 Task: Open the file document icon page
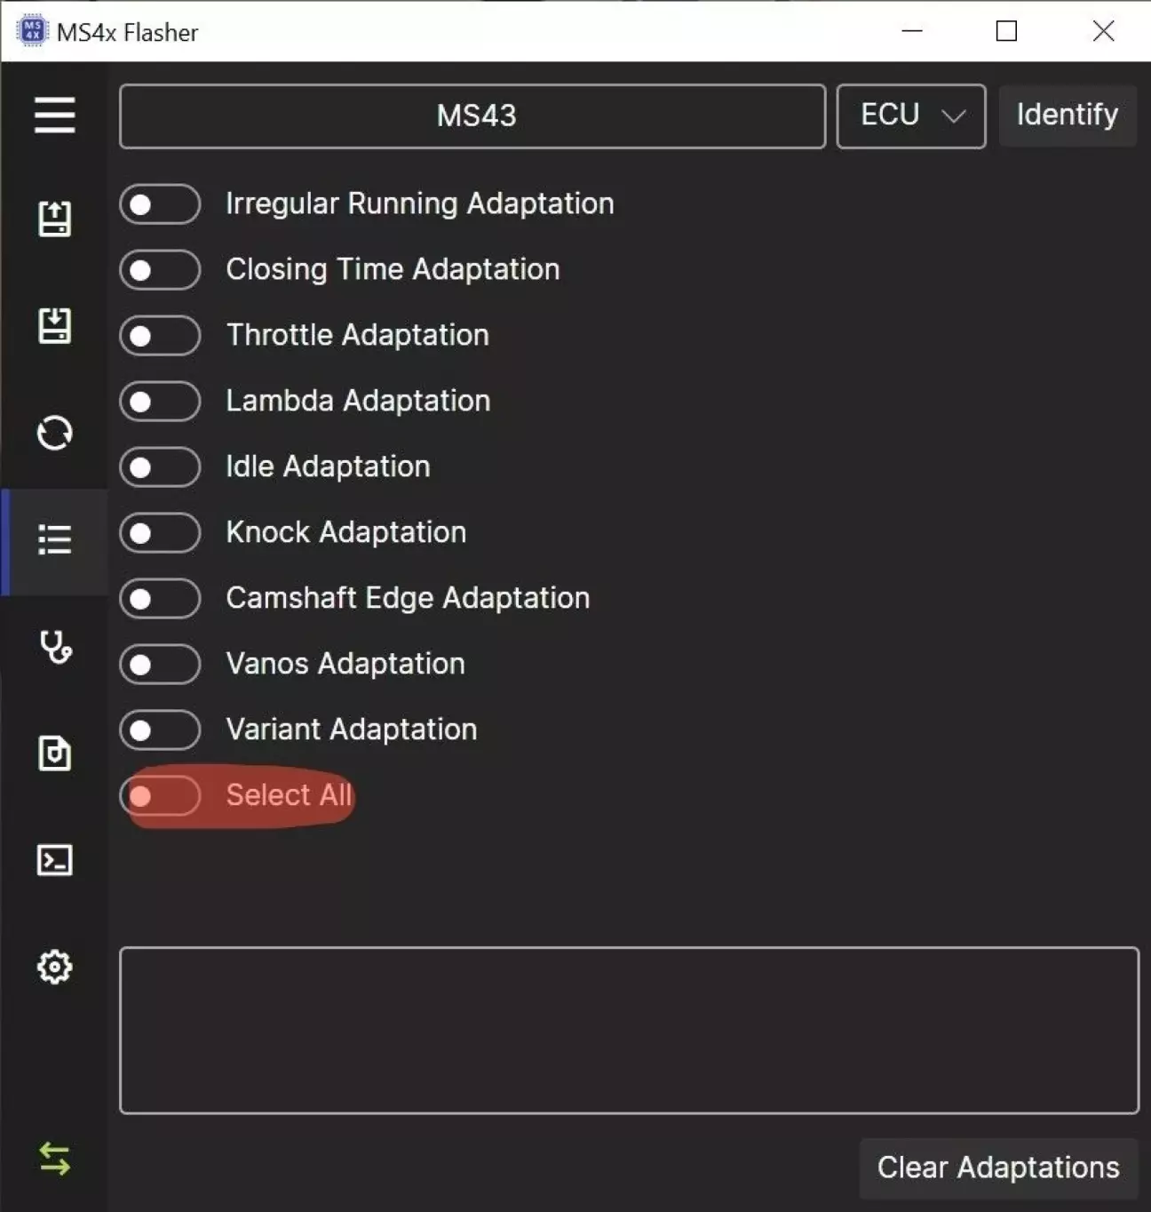click(x=54, y=754)
